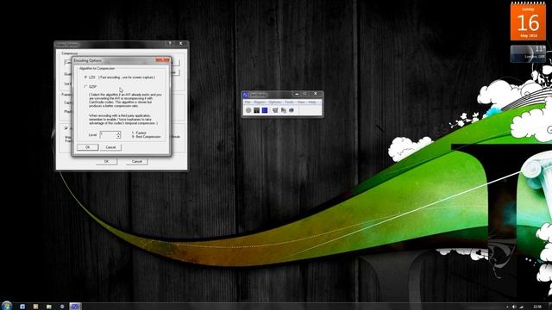Viewport: 552px width, 310px height.
Task: Open the Tools menu in CamStudio
Action: coord(290,102)
